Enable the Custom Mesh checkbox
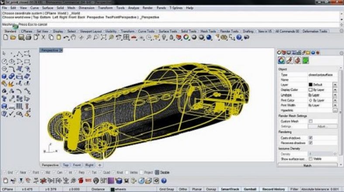 point(311,121)
